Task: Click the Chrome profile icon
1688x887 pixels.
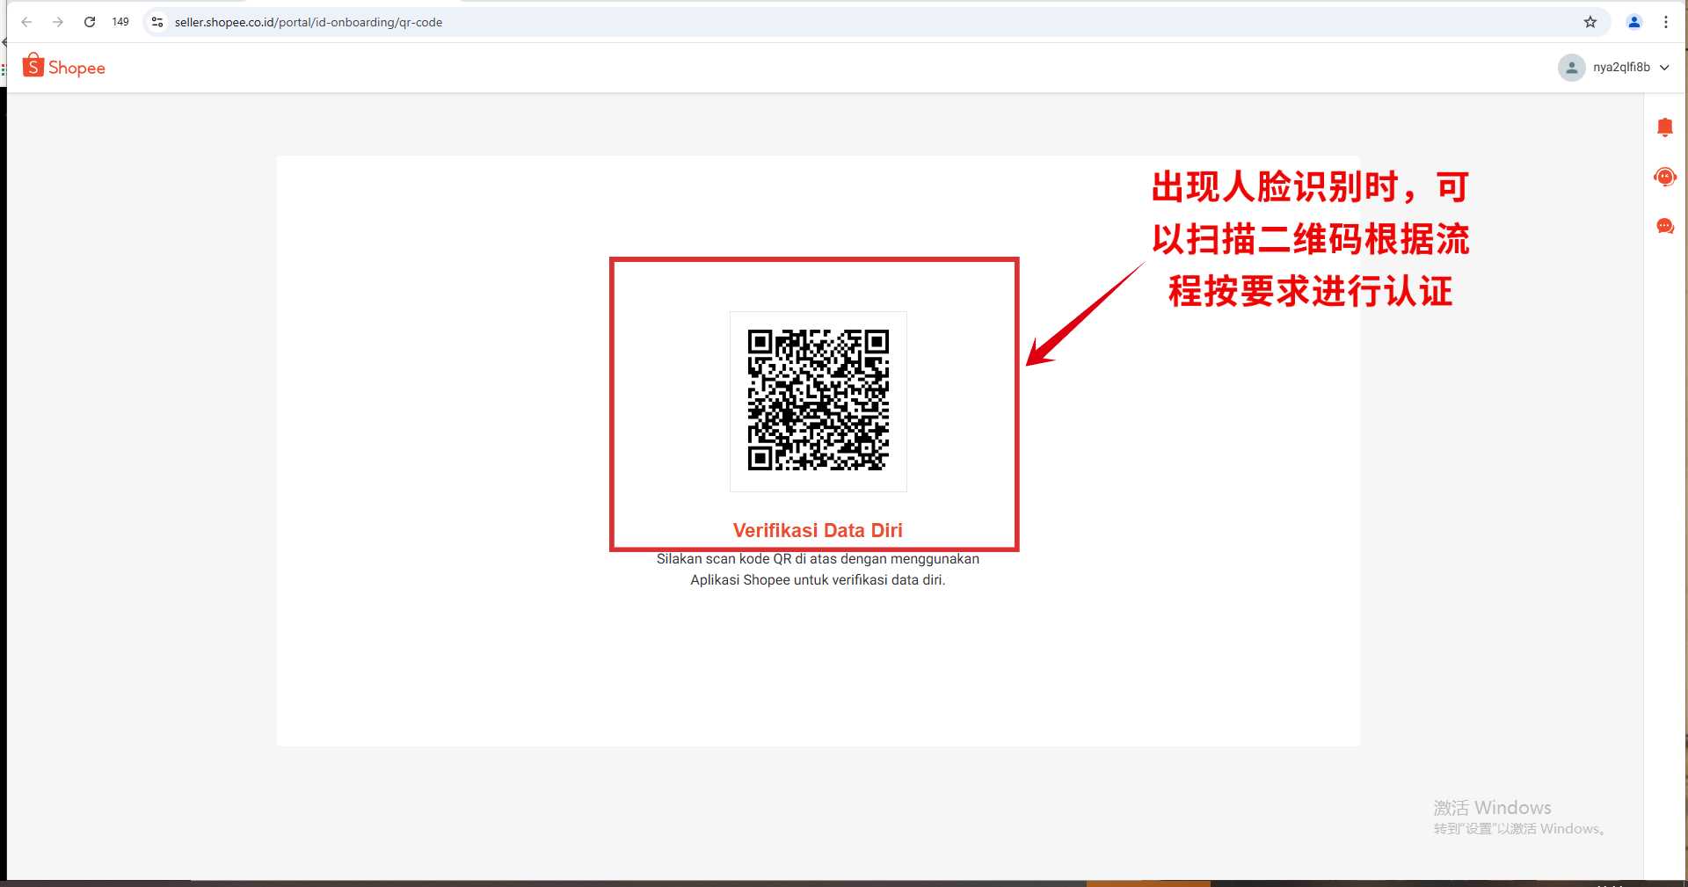Action: coord(1633,22)
